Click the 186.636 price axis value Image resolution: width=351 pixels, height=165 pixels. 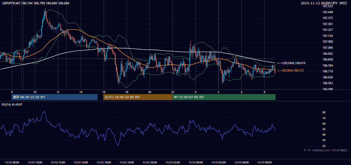click(x=328, y=77)
